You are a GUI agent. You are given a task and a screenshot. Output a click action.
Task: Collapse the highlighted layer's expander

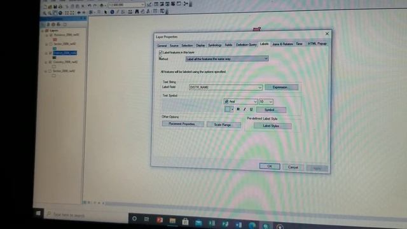tap(46, 53)
